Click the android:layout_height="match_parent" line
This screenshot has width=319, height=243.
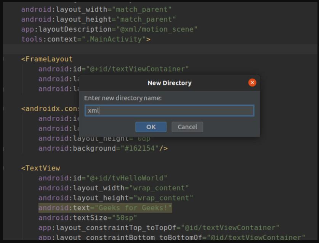click(98, 19)
